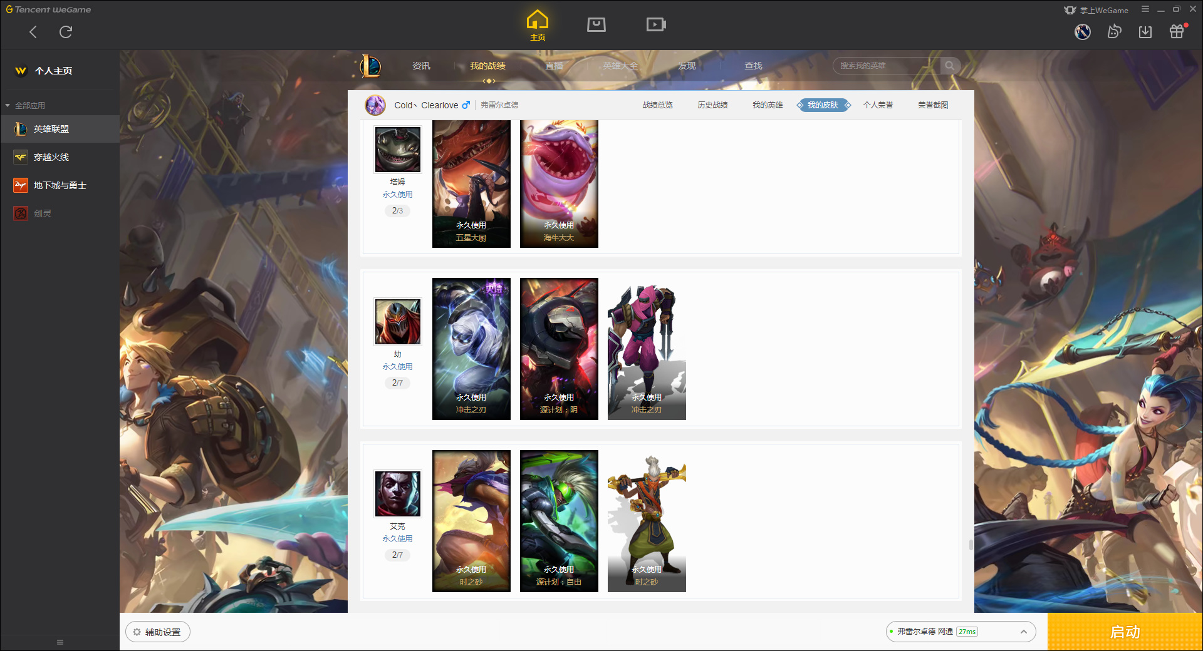Open the share/forward icon top right
The height and width of the screenshot is (651, 1203).
(1114, 31)
